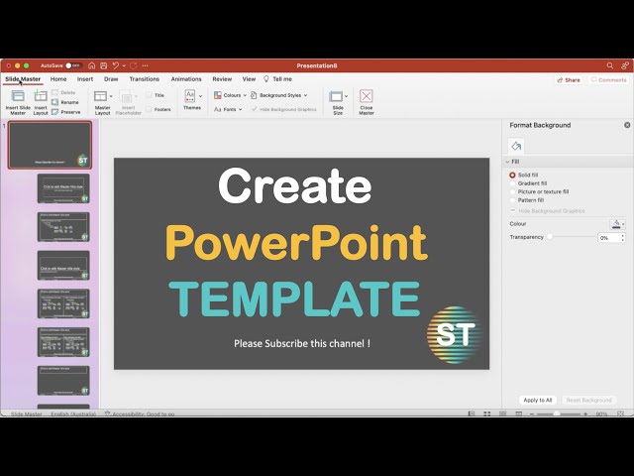This screenshot has height=476, width=634.
Task: Click the search magnifier in title bar
Action: point(610,65)
